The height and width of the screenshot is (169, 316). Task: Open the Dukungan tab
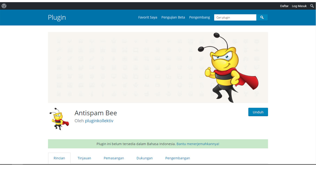point(144,158)
